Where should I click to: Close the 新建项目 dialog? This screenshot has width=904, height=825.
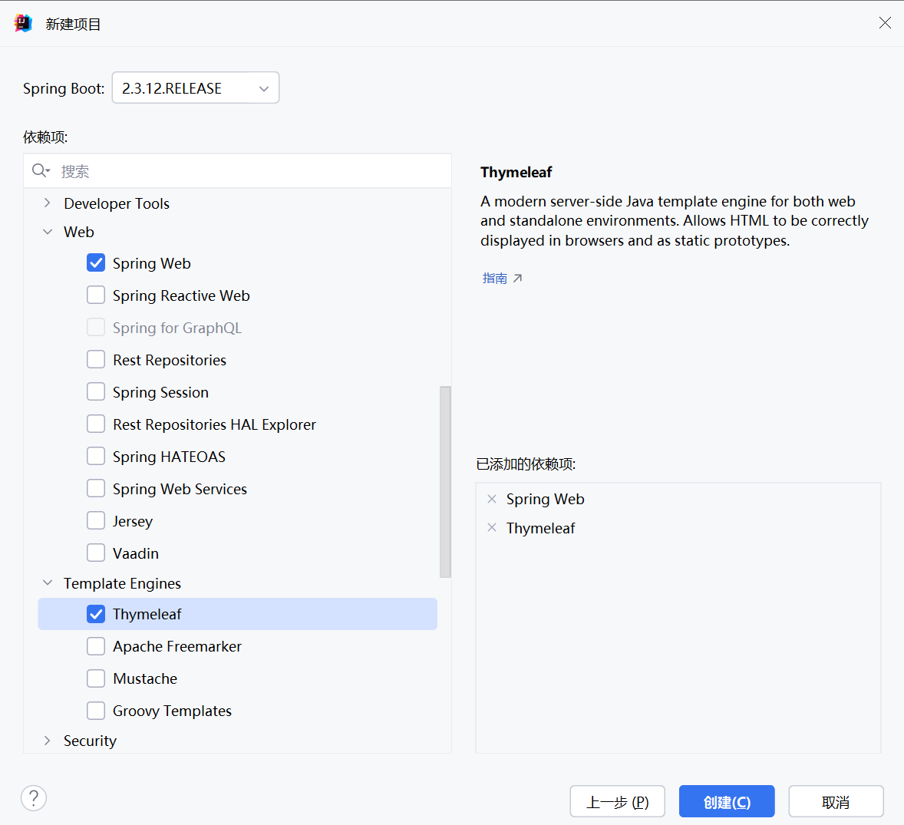[885, 22]
